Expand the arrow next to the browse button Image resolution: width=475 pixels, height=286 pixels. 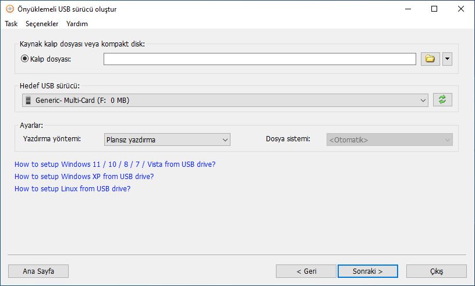coord(447,59)
